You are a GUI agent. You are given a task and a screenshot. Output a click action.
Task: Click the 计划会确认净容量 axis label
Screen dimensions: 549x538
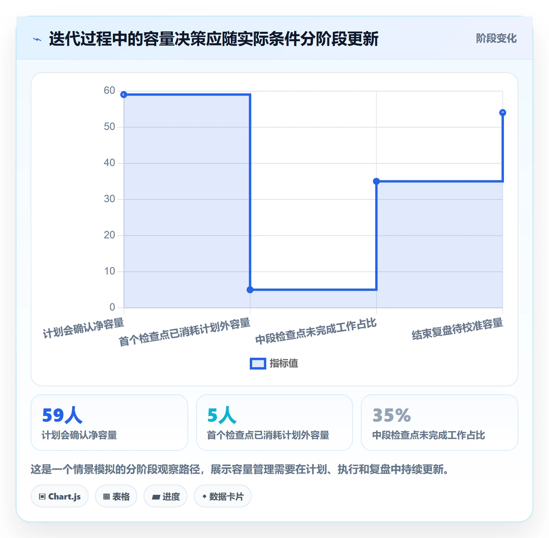coord(84,328)
